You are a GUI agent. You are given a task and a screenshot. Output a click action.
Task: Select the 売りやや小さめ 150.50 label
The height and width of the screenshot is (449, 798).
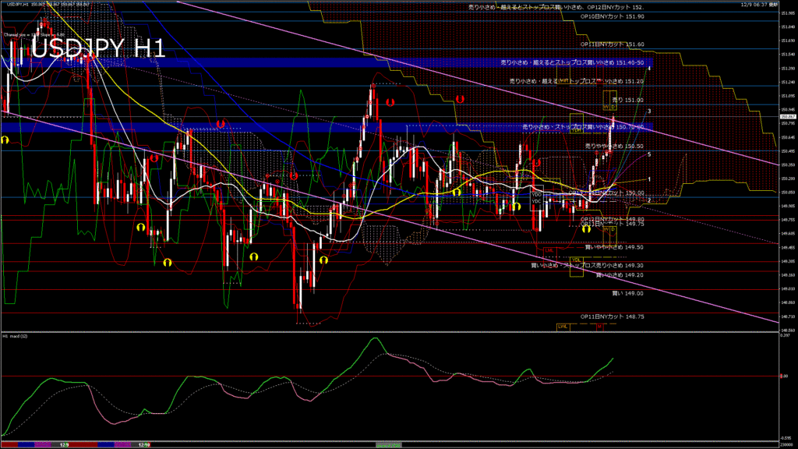tap(614, 146)
